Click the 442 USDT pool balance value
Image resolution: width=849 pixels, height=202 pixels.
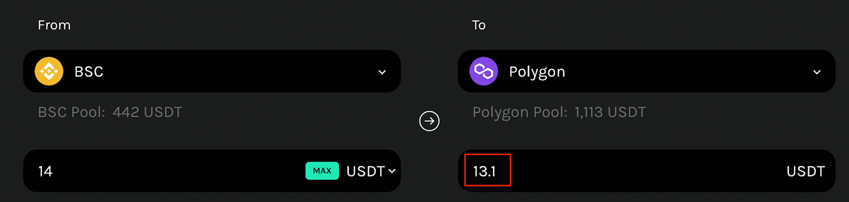point(148,112)
